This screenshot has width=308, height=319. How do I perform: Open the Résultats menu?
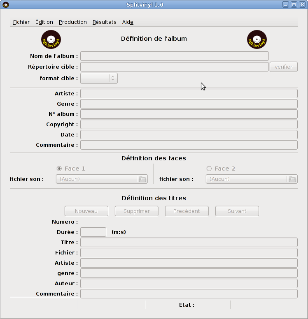[104, 22]
